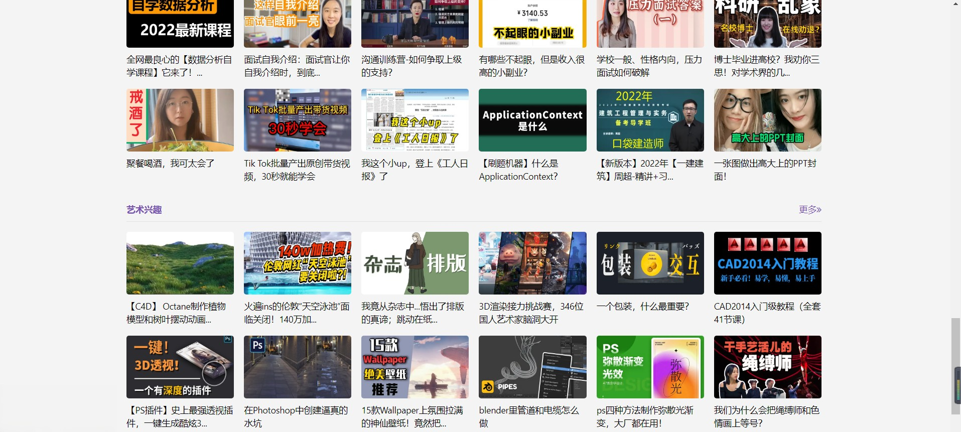Click the Blender PIPES video thumbnail
The height and width of the screenshot is (432, 961).
click(x=532, y=367)
